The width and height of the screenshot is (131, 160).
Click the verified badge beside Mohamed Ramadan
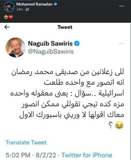56,4
